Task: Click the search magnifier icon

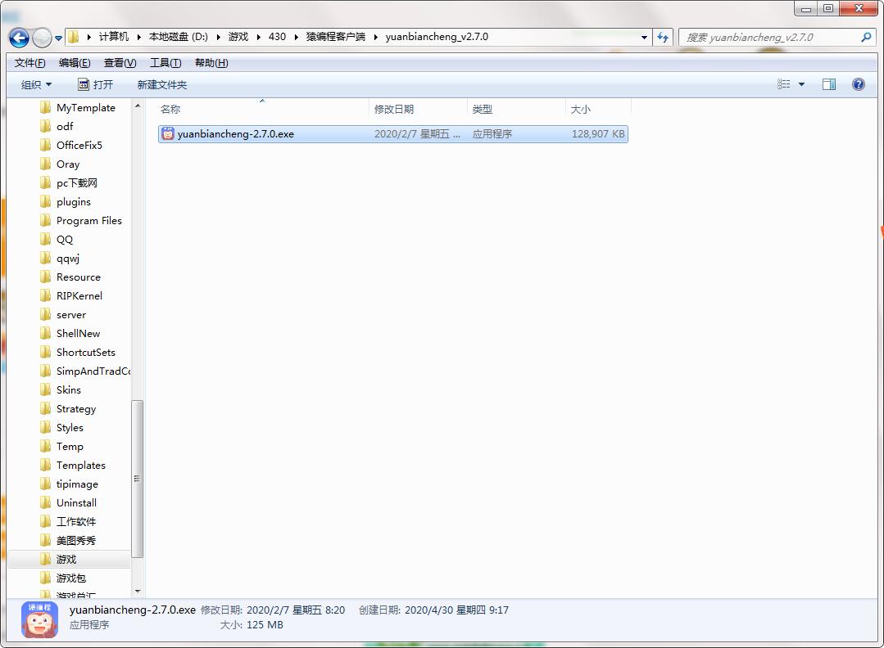Action: tap(866, 37)
